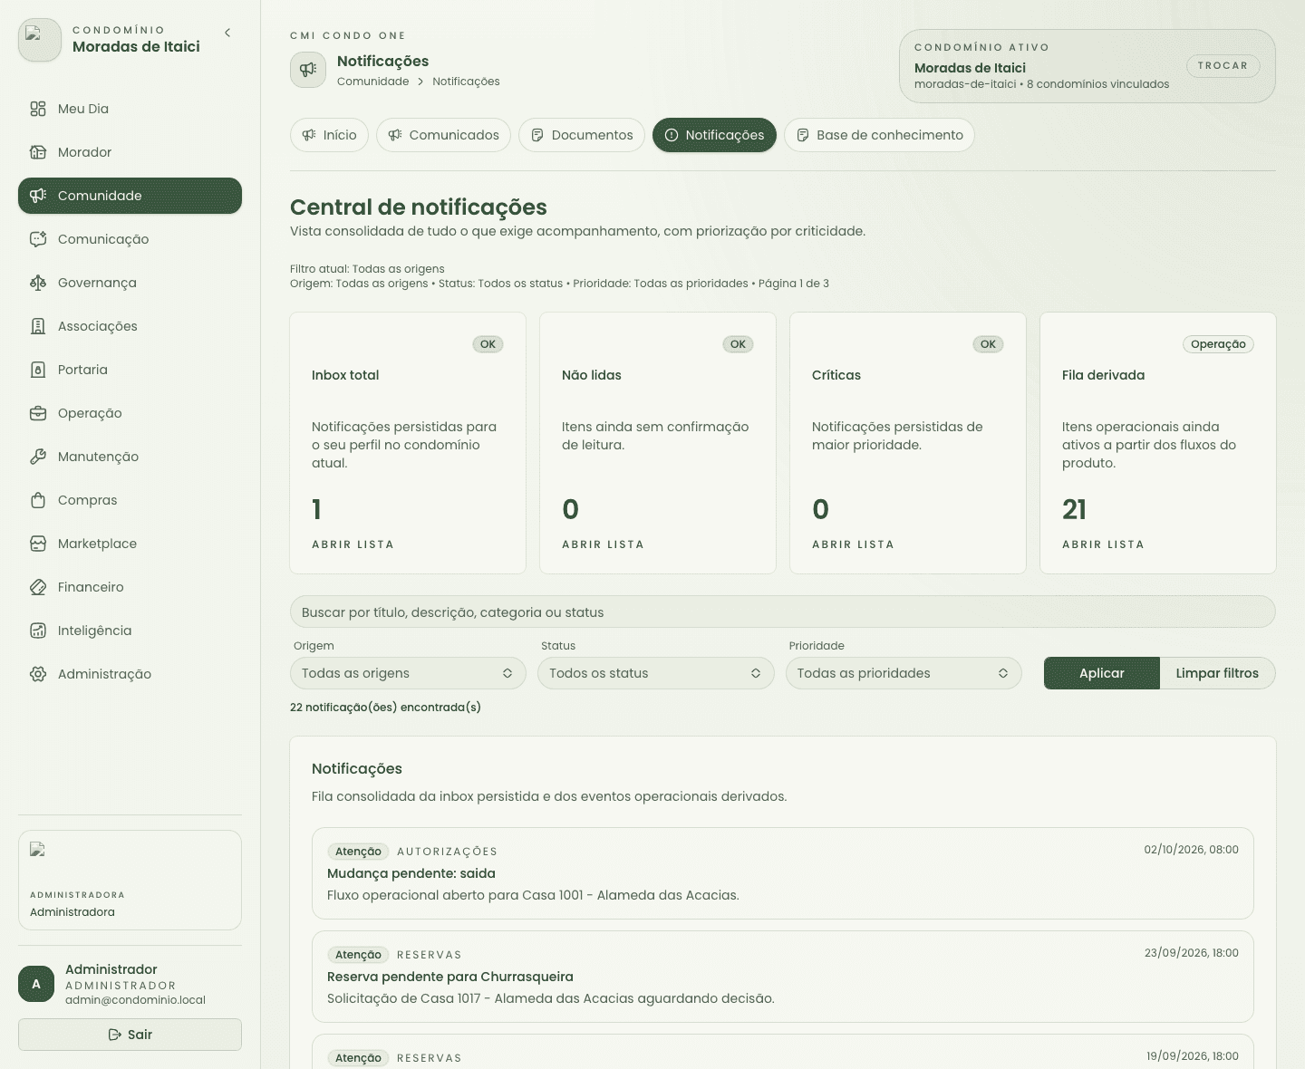Click the date 23/09/2026, 18:00
The image size is (1305, 1069).
pos(1191,953)
